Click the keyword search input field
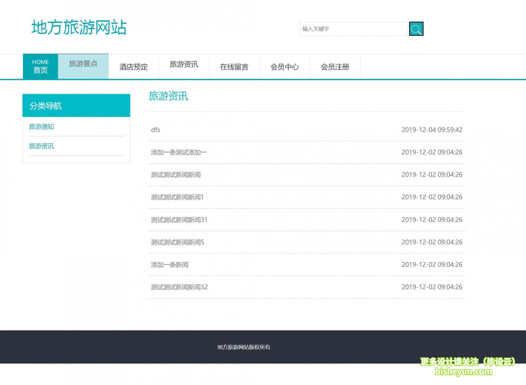 [353, 29]
